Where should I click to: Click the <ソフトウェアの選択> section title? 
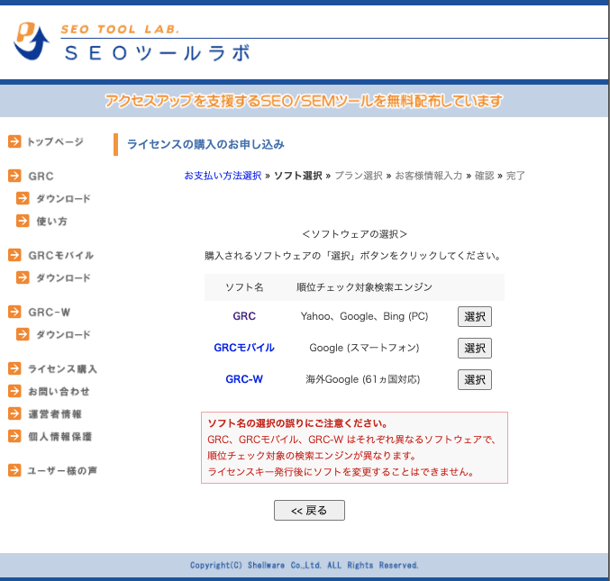tap(354, 234)
